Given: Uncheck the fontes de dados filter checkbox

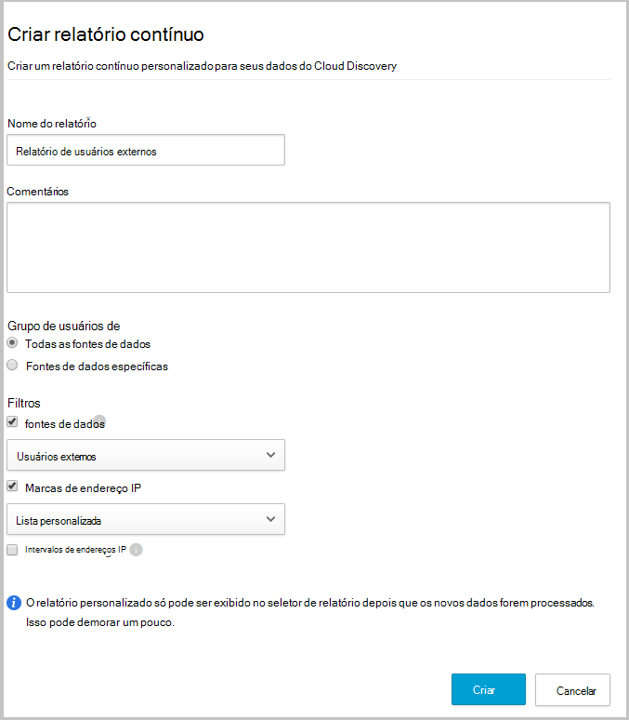Looking at the screenshot, I should pos(12,421).
